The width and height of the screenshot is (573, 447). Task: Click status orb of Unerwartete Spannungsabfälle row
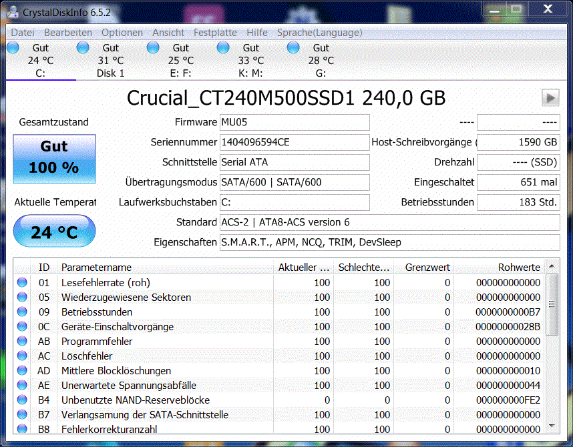tap(22, 385)
